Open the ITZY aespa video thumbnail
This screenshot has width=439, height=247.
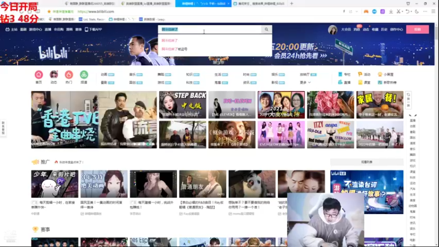pos(330,134)
